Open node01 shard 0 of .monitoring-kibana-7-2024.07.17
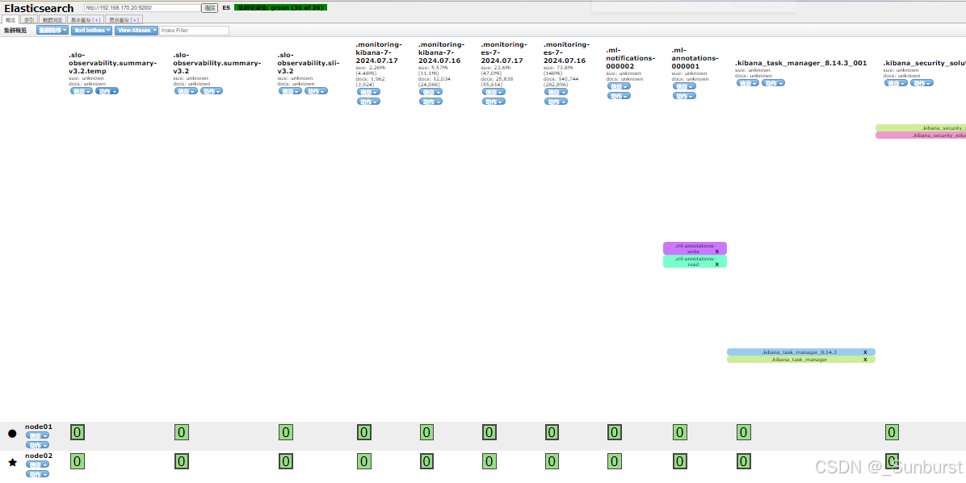The width and height of the screenshot is (966, 483). (364, 432)
